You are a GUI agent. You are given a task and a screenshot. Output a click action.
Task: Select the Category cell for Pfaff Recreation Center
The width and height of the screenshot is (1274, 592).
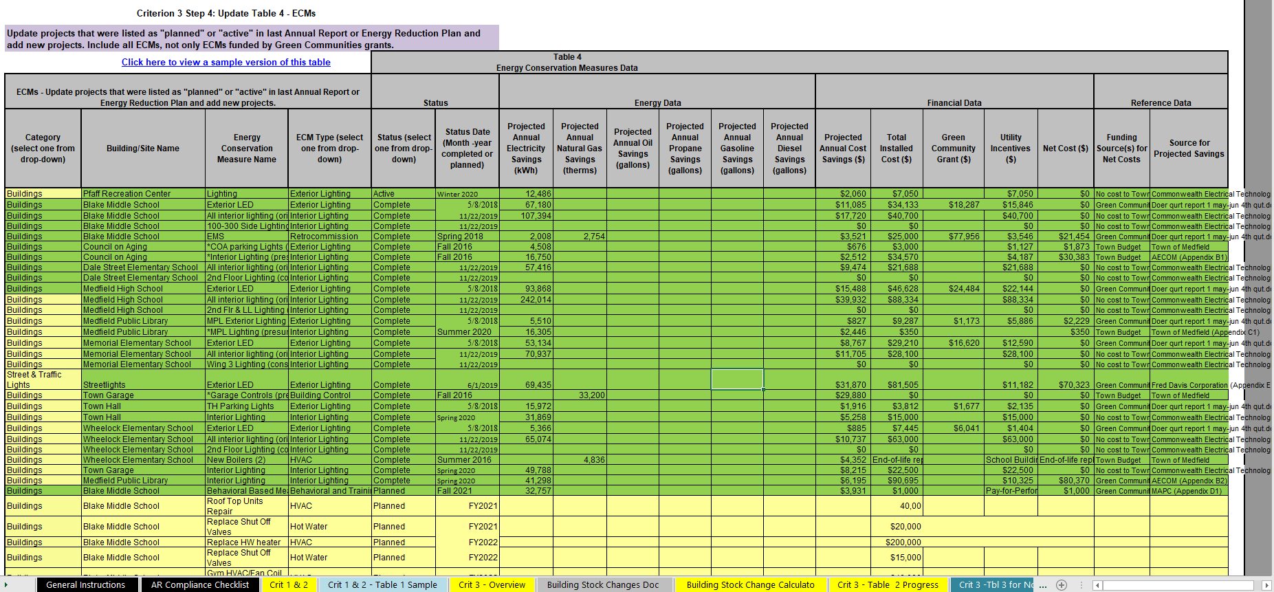tap(43, 194)
